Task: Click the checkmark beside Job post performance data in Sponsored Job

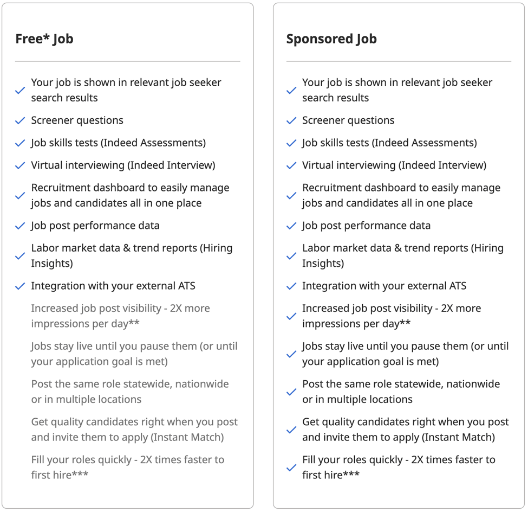Action: click(291, 226)
